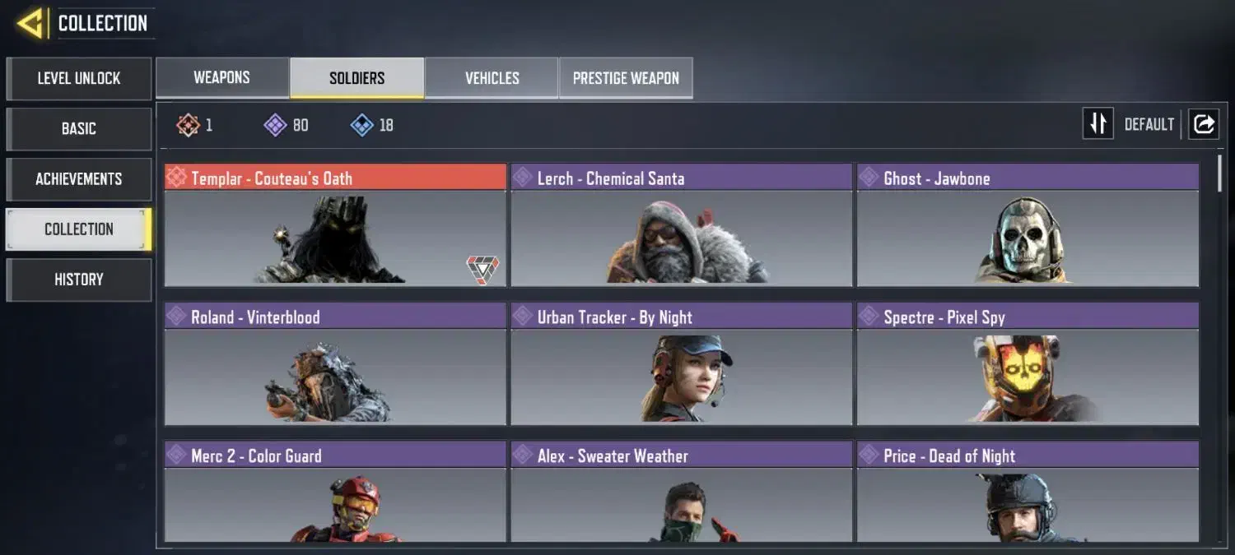Select the Soldiers tab

pyautogui.click(x=357, y=78)
